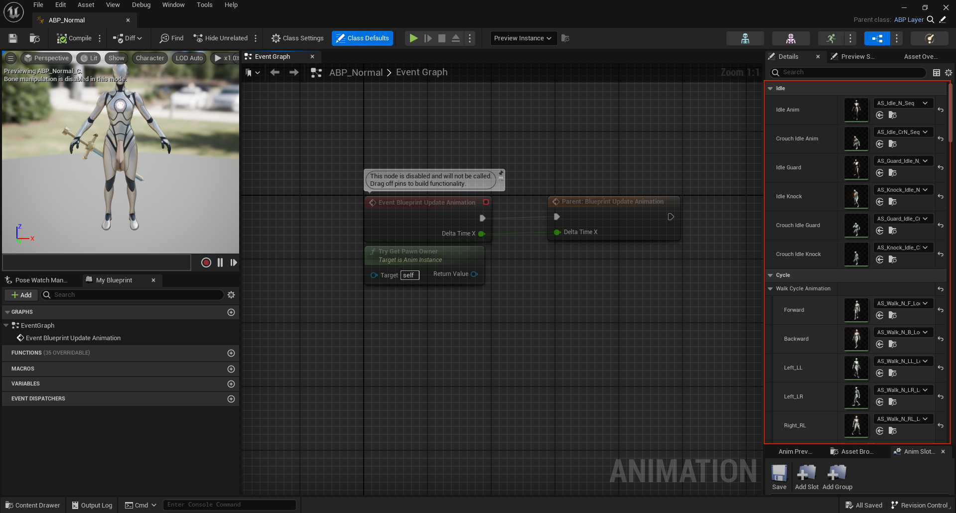The image size is (956, 513).
Task: Add a new graph with the plus icon
Action: (231, 312)
